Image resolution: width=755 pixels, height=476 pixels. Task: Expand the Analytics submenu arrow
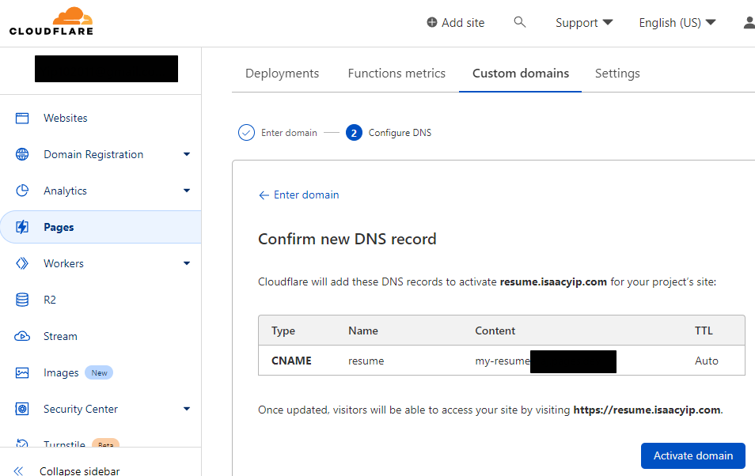click(187, 191)
